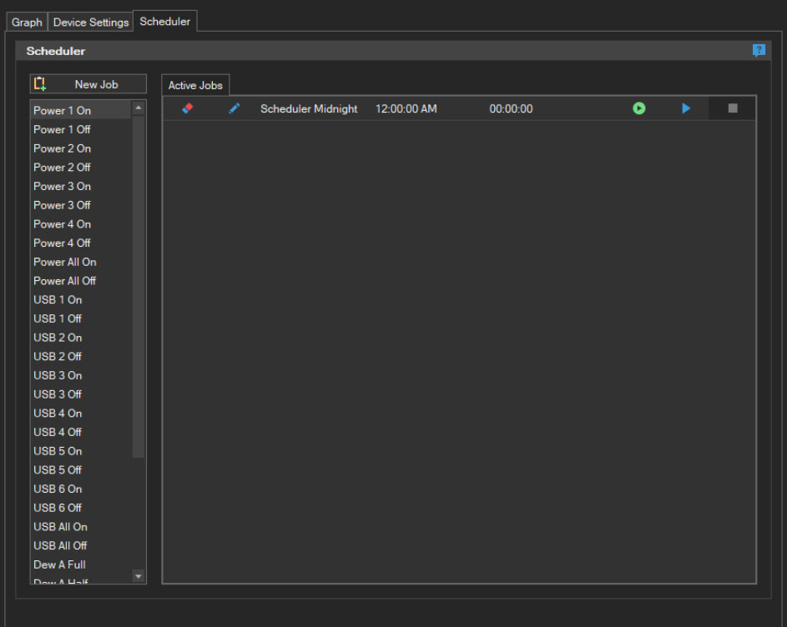The width and height of the screenshot is (787, 627).
Task: Click the green circular play icon
Action: click(x=639, y=108)
